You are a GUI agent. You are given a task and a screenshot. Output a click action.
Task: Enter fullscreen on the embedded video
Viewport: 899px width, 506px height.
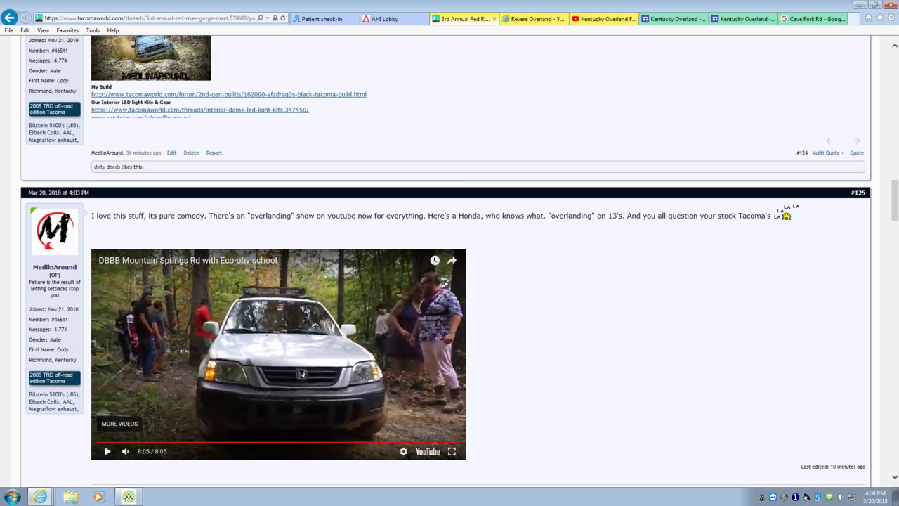coord(452,451)
